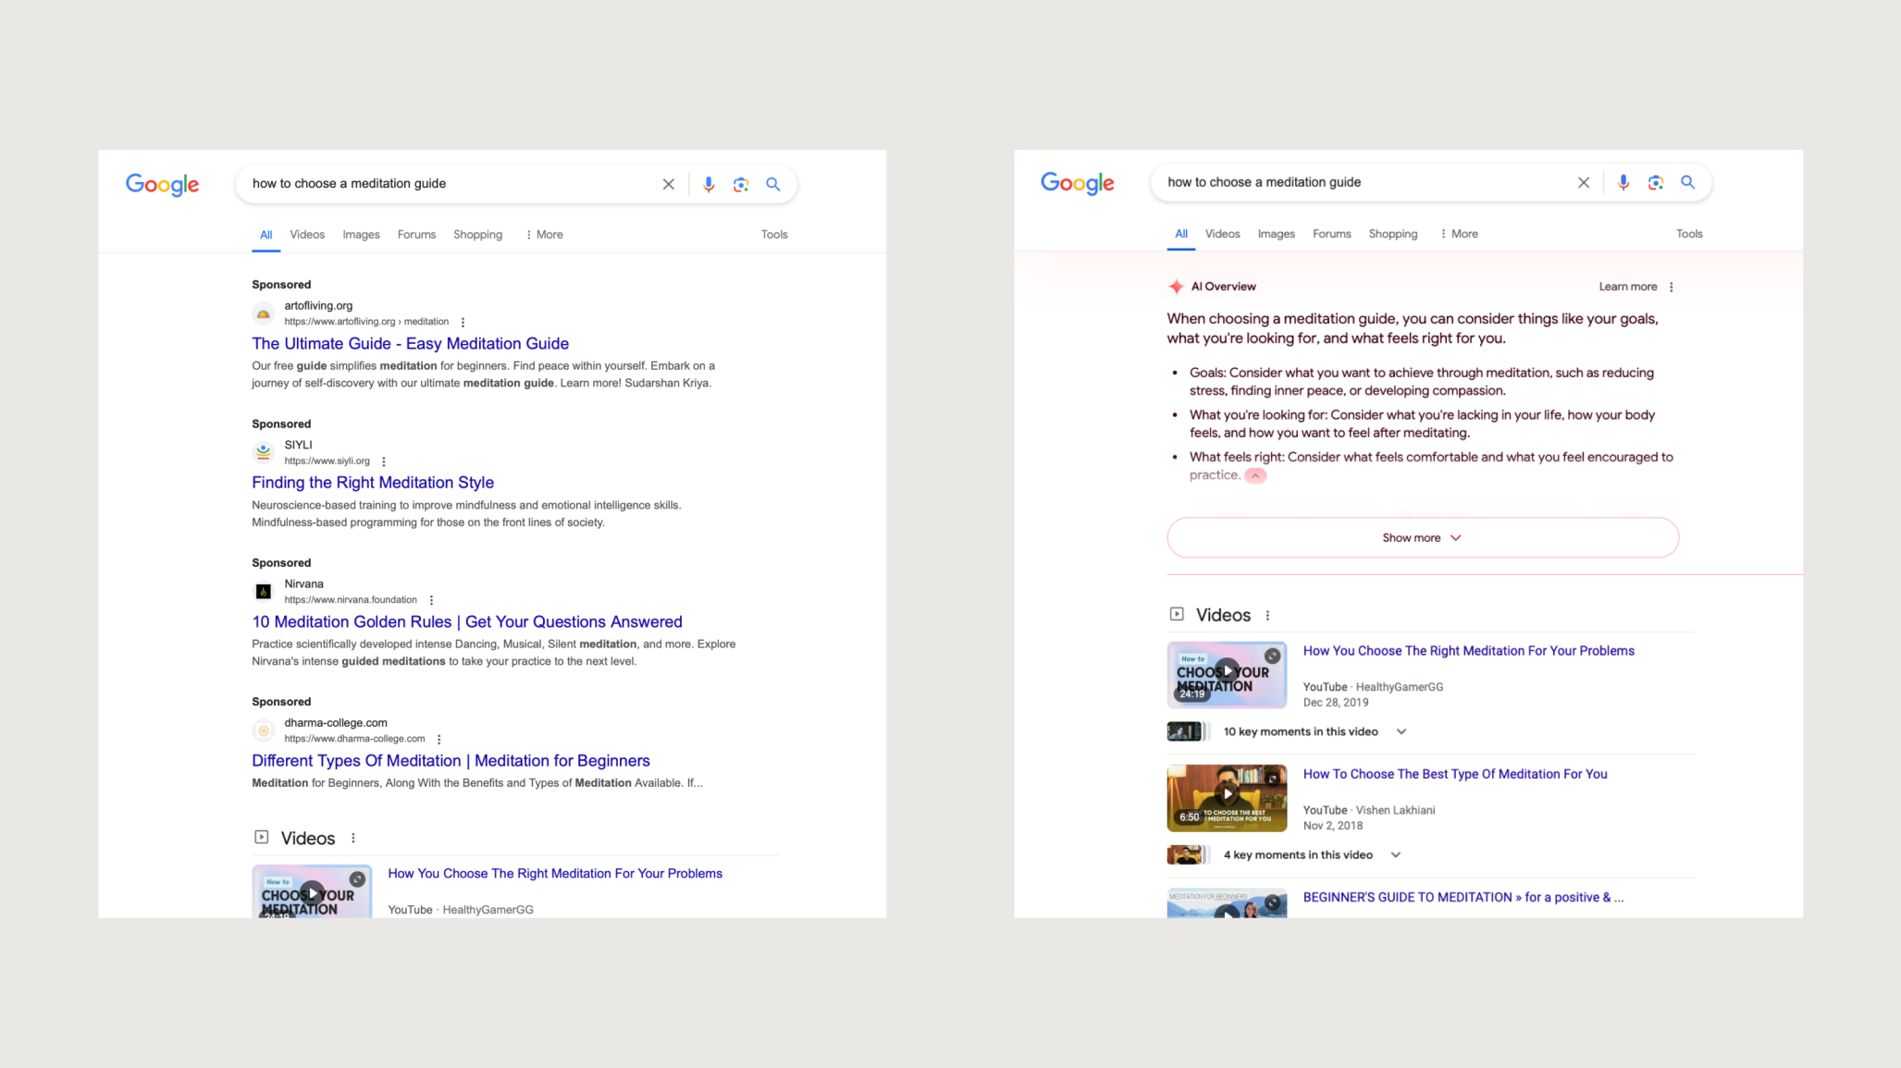The image size is (1901, 1068).
Task: Click into the left search input field
Action: pyautogui.click(x=444, y=184)
